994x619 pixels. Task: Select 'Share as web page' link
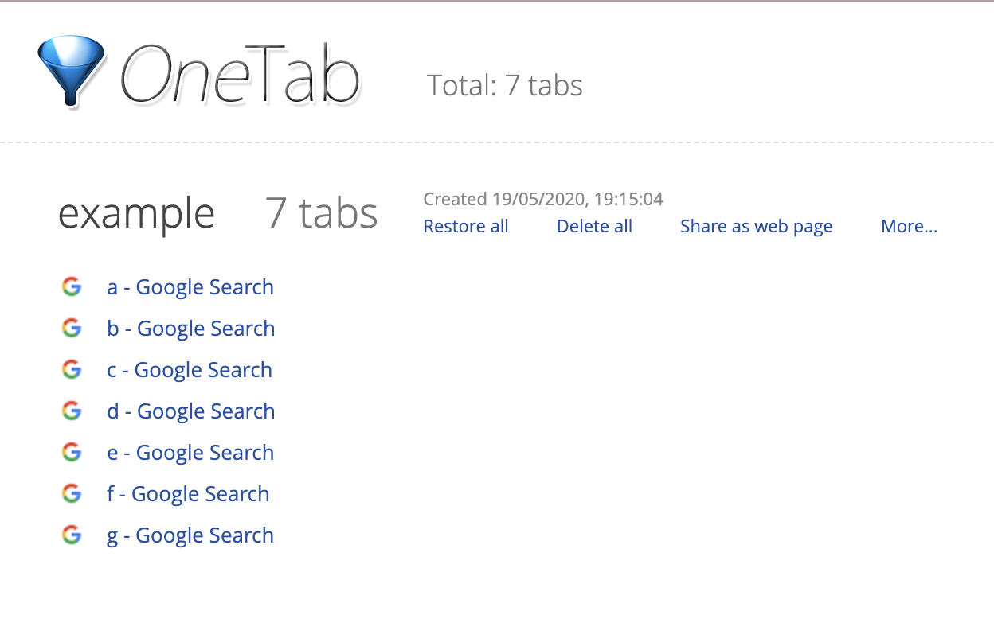756,227
